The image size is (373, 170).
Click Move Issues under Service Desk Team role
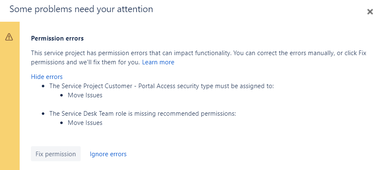pyautogui.click(x=85, y=123)
